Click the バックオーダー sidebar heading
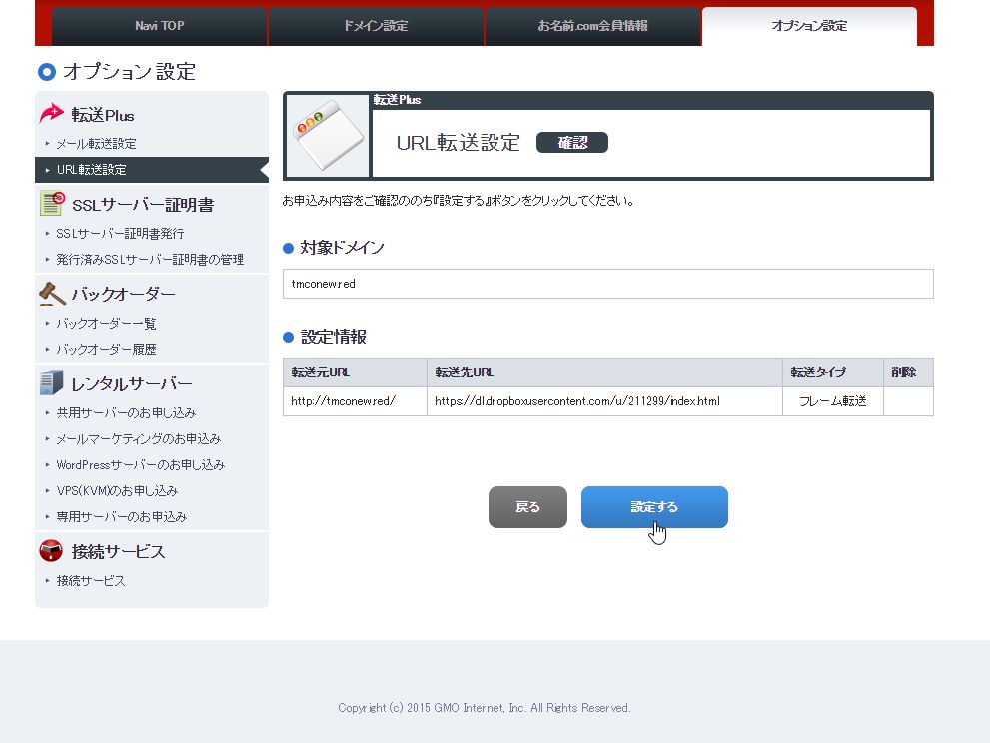 (x=123, y=295)
